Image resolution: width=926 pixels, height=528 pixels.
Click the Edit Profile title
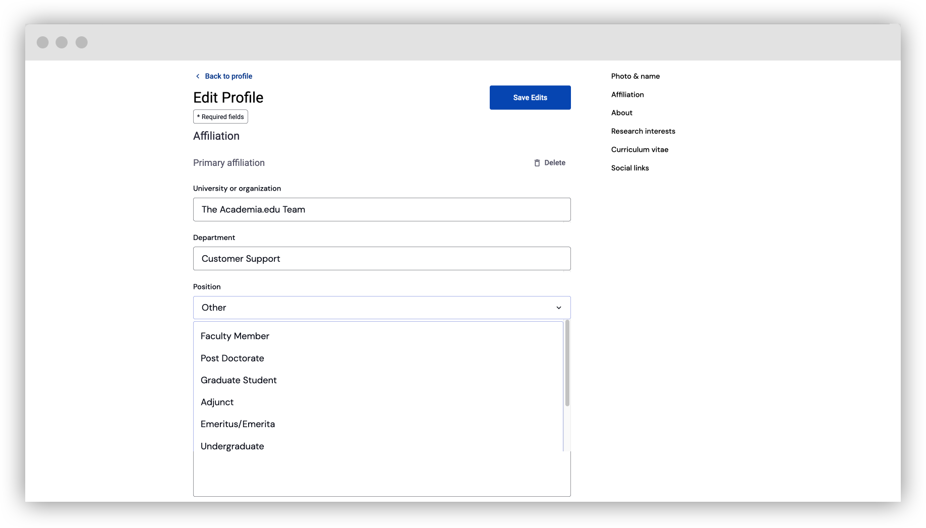coord(228,97)
